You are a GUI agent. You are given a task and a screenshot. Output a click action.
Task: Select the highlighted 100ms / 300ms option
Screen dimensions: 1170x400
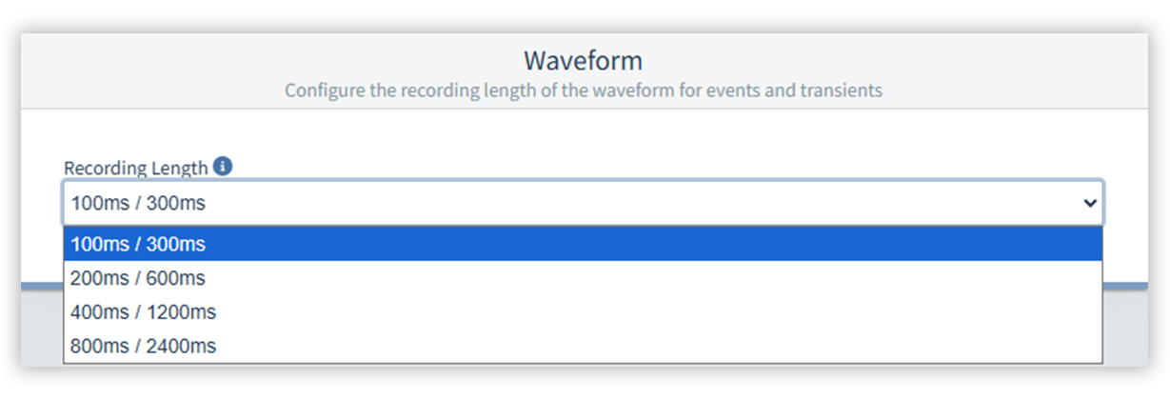tap(138, 245)
